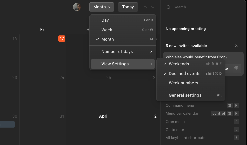Click the K key badge beside Command menu
Screen dimensions: 247x145
pyautogui.click(x=236, y=105)
